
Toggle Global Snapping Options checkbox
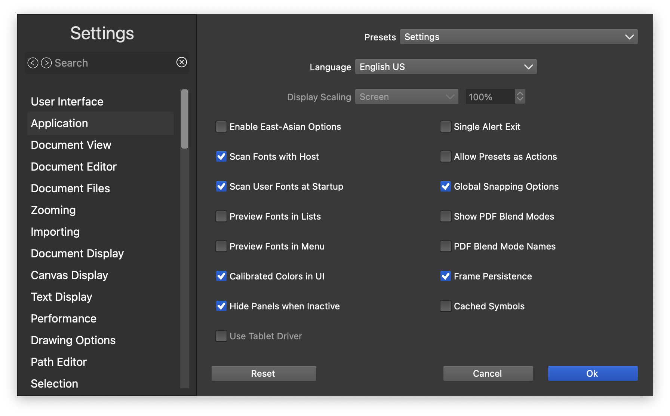point(446,186)
